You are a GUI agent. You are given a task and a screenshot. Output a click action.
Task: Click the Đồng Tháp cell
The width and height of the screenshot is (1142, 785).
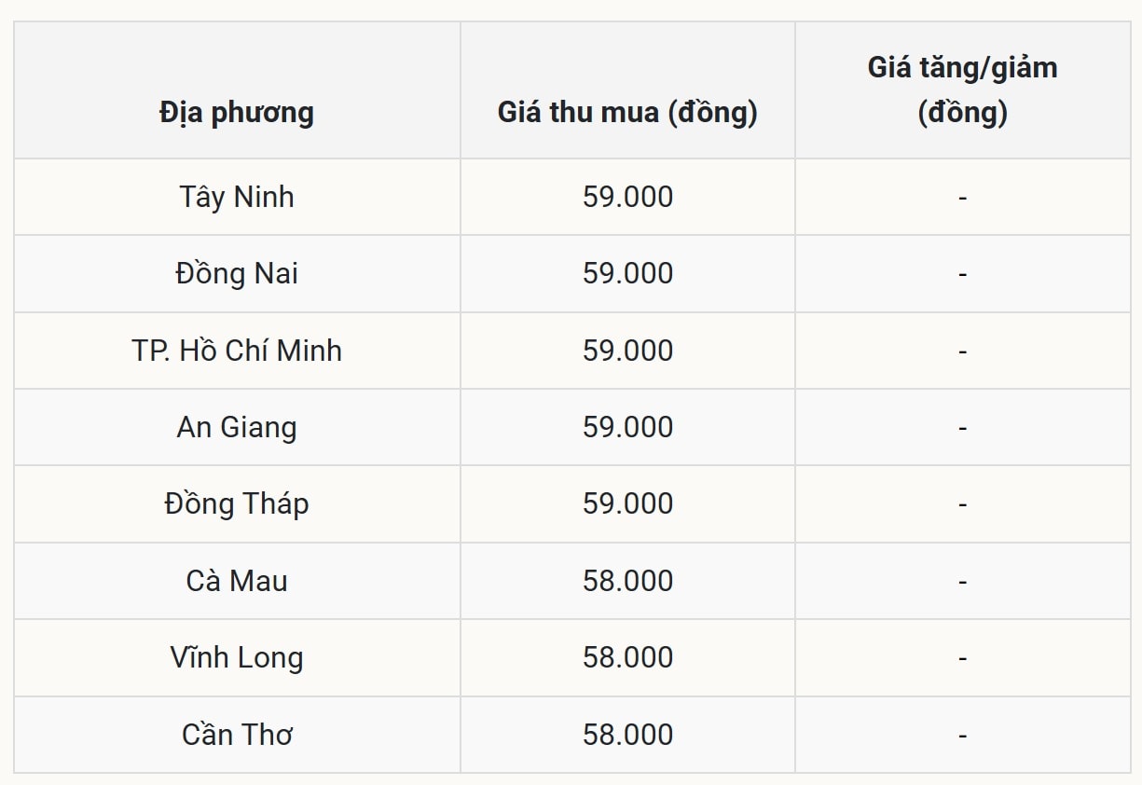click(237, 503)
